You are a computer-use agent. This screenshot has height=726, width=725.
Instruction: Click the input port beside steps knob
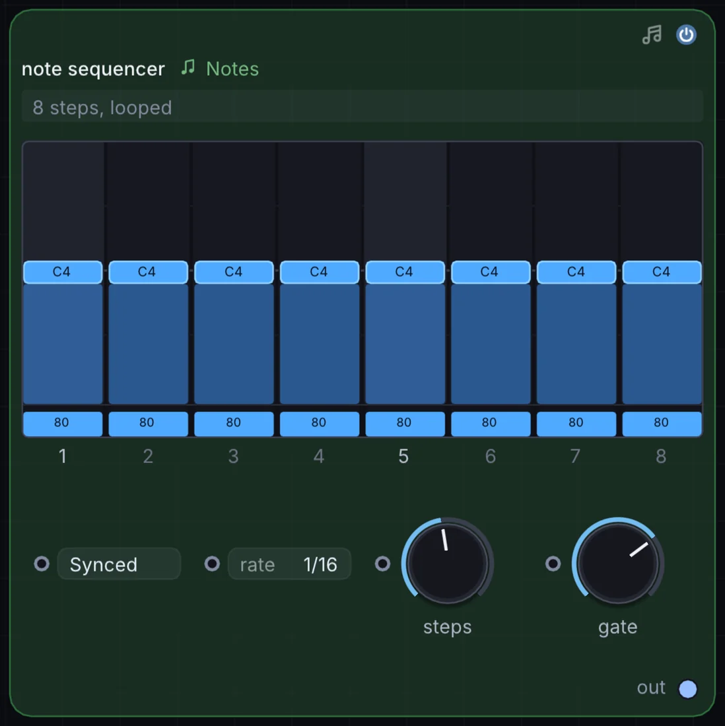(x=383, y=564)
